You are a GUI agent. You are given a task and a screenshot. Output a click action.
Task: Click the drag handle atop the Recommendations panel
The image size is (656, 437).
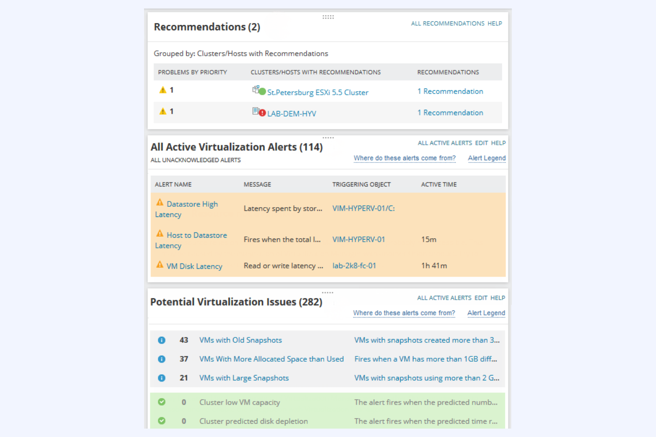[x=328, y=17]
